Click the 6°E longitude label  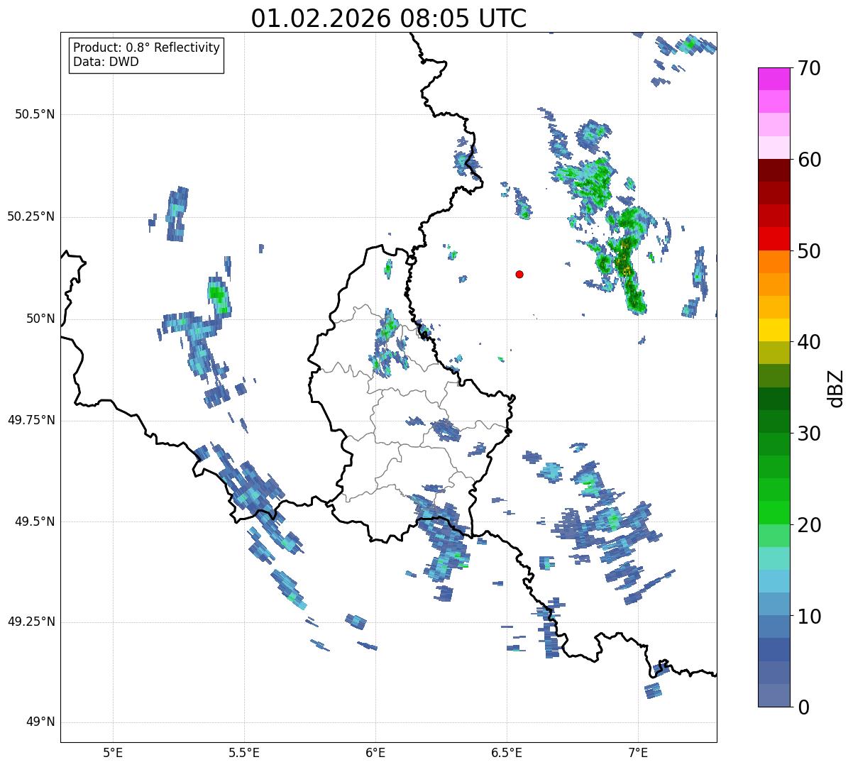(375, 753)
